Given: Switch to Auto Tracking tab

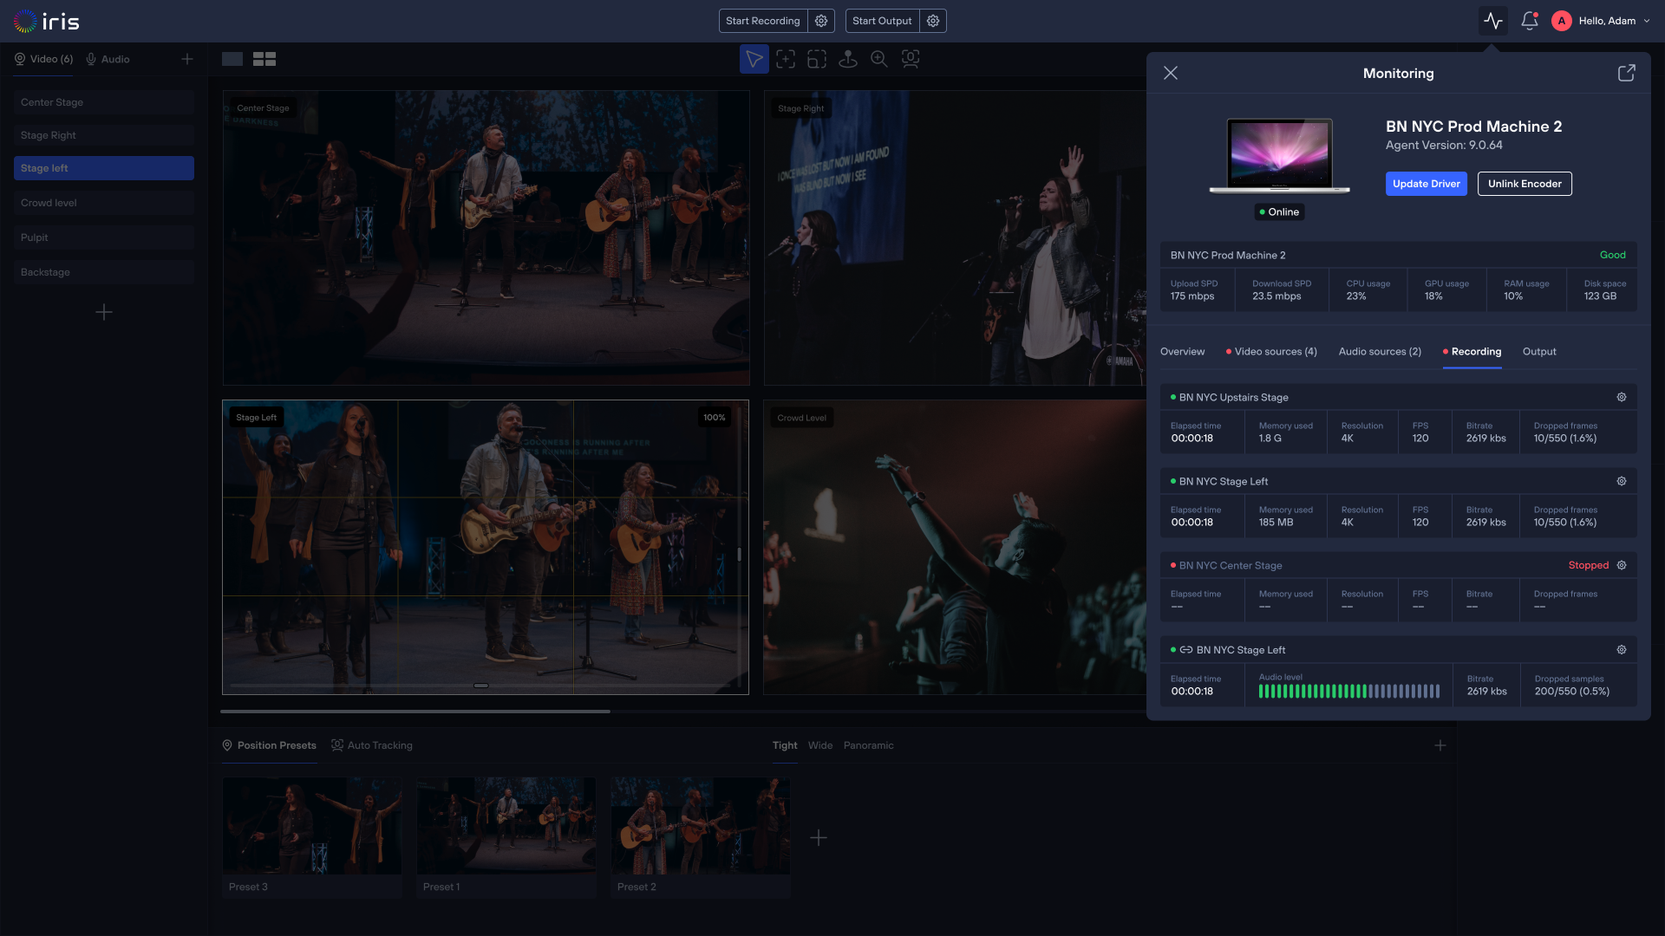Looking at the screenshot, I should click(x=372, y=745).
